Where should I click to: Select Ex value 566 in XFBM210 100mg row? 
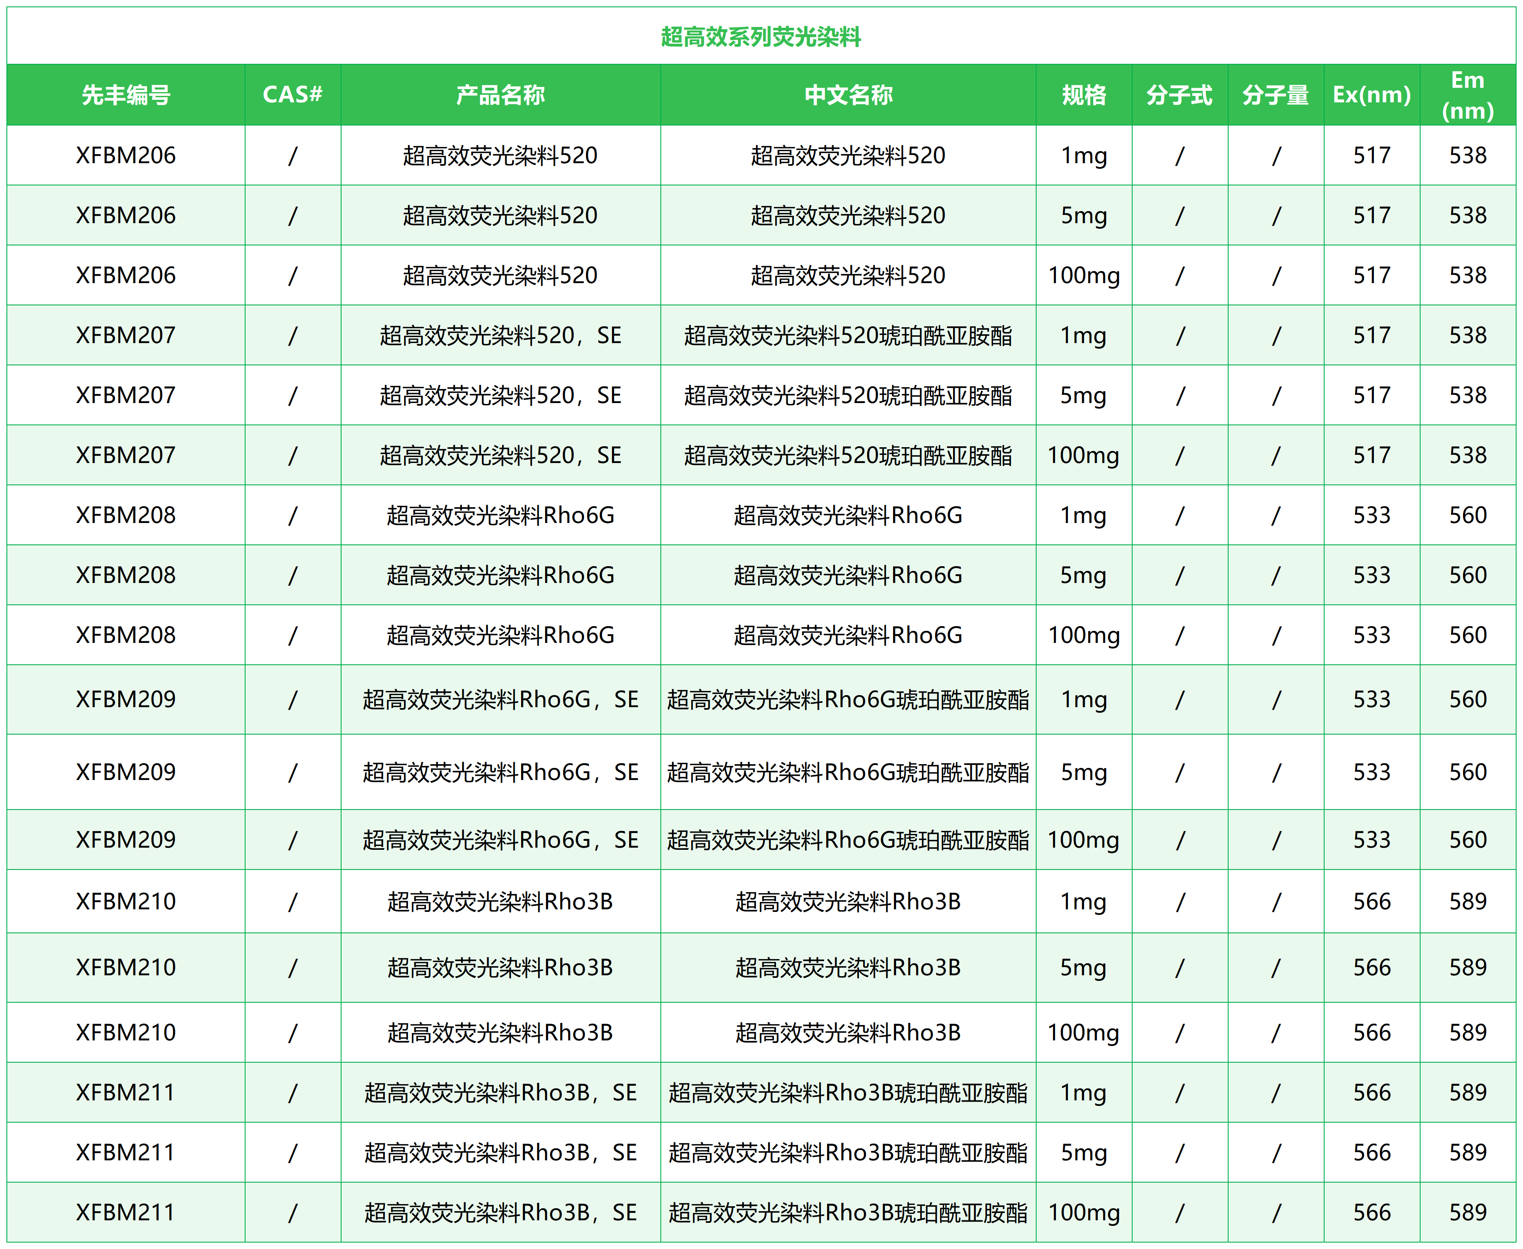(1372, 1032)
